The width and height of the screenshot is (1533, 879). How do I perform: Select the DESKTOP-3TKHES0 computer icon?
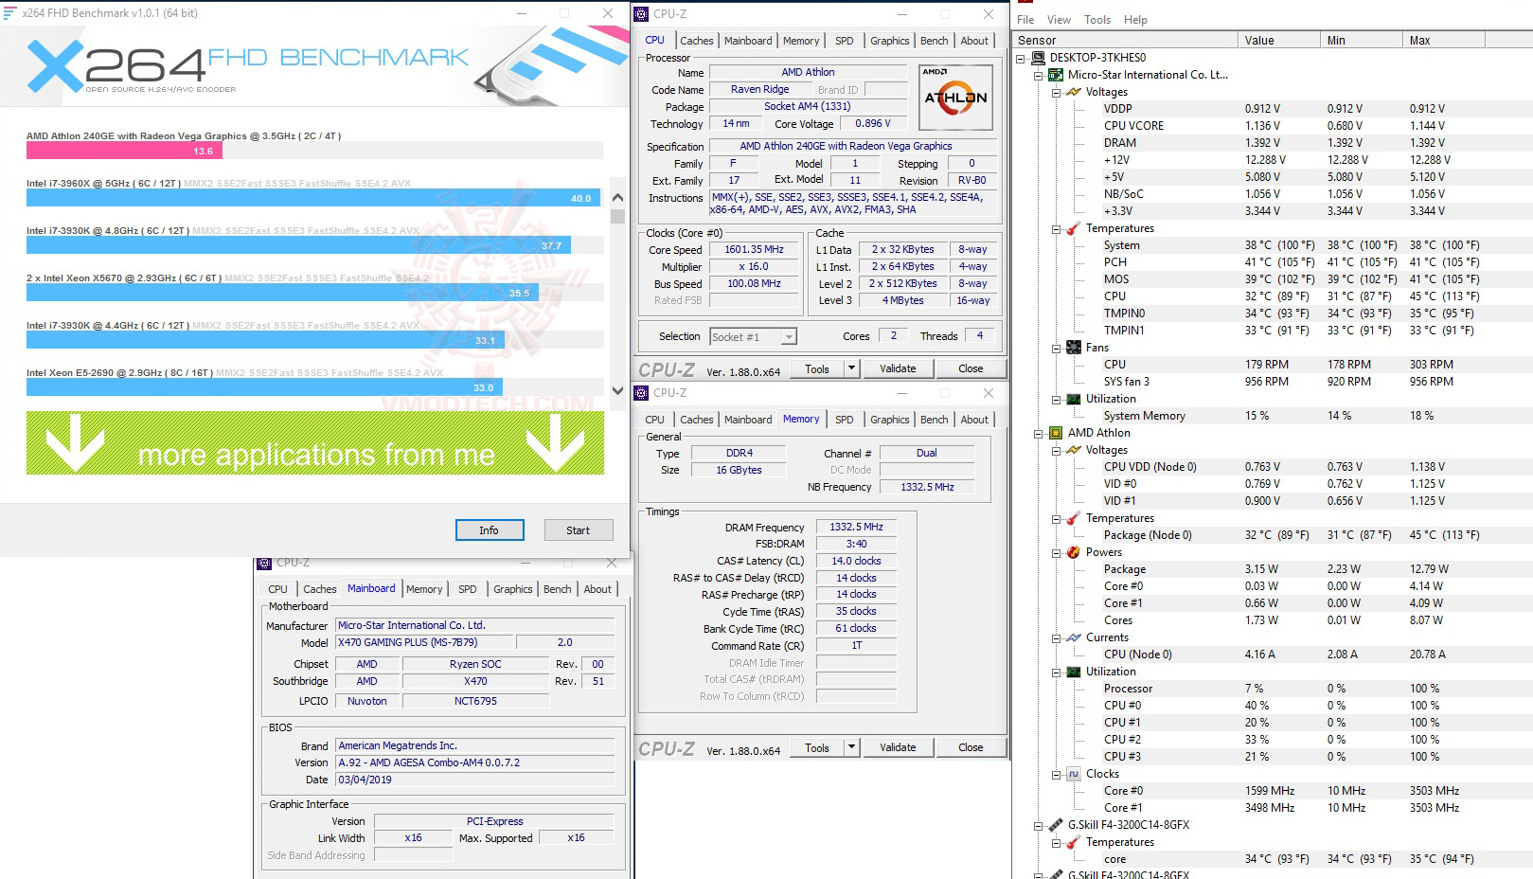pos(1039,58)
